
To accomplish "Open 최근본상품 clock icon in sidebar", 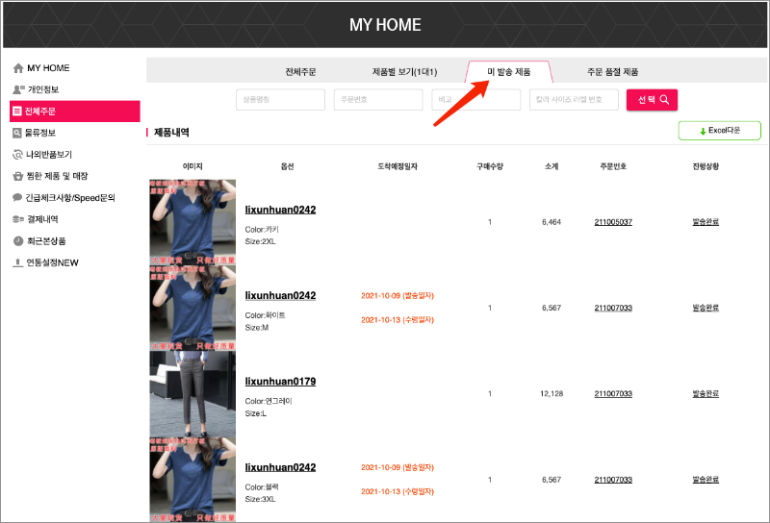I will (x=17, y=240).
